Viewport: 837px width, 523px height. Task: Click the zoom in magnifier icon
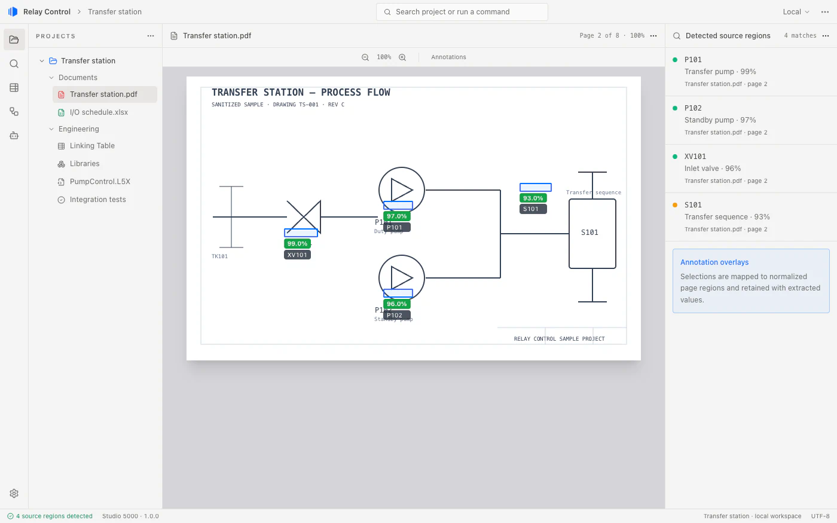tap(402, 57)
